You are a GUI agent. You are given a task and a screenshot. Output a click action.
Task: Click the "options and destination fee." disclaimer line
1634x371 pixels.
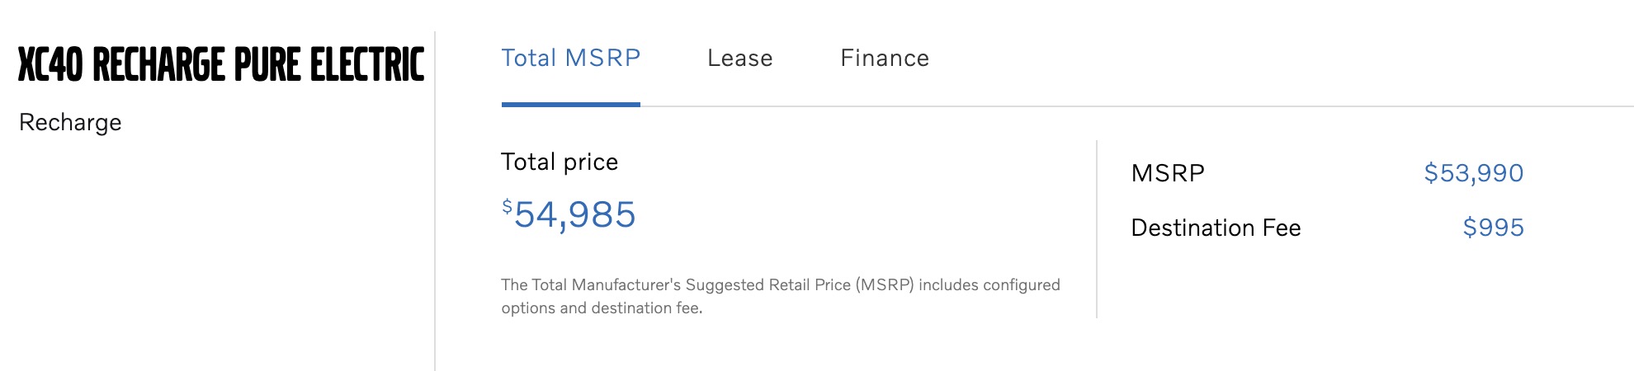click(x=601, y=308)
